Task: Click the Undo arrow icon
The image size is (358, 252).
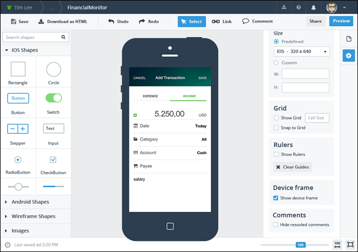Action: [111, 21]
